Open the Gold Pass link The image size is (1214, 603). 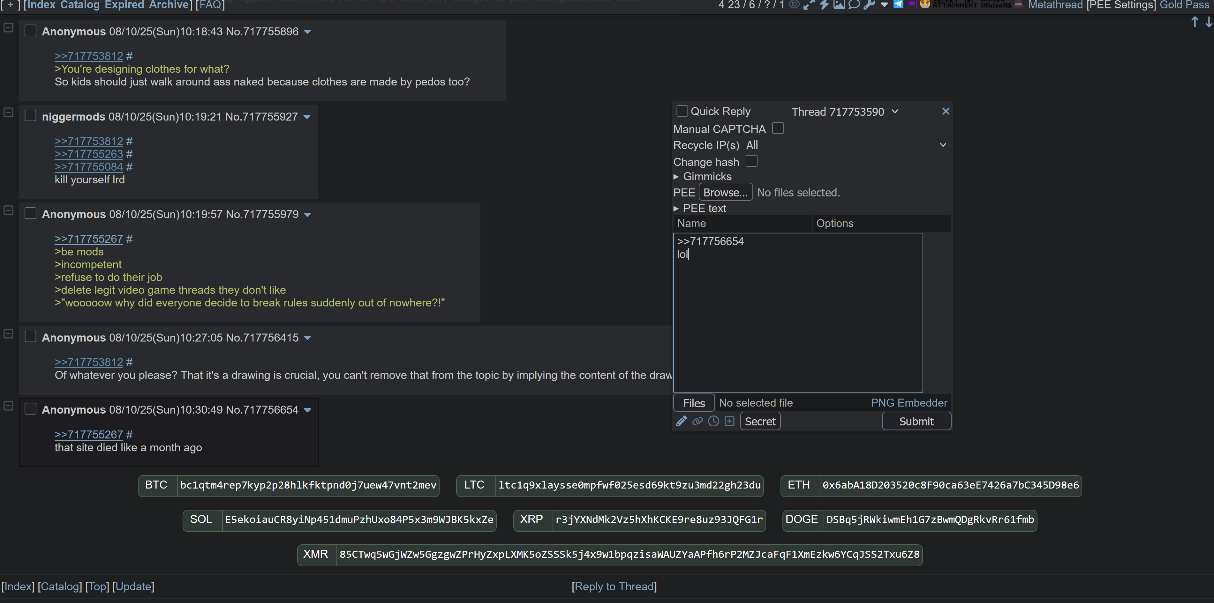pyautogui.click(x=1184, y=5)
